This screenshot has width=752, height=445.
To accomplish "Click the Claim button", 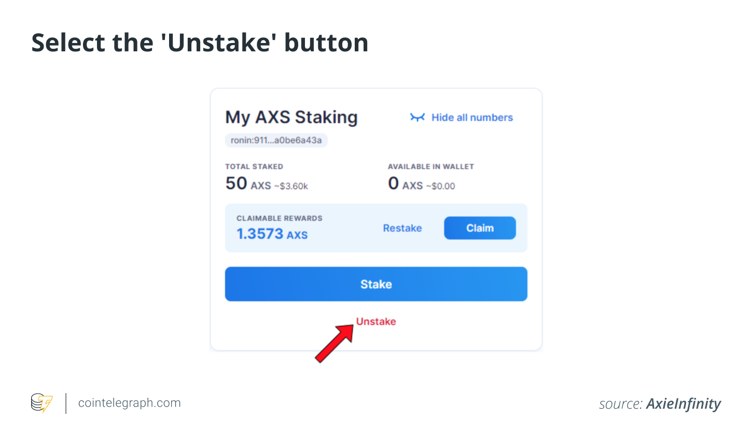I will point(480,228).
